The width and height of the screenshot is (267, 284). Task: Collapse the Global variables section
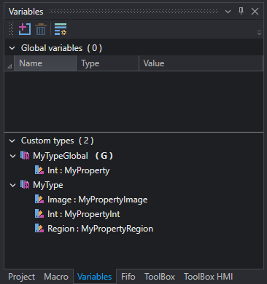12,48
